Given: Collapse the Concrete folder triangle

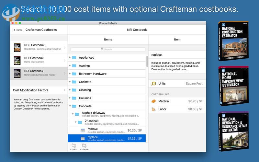Looking at the screenshot, I should (70, 106).
